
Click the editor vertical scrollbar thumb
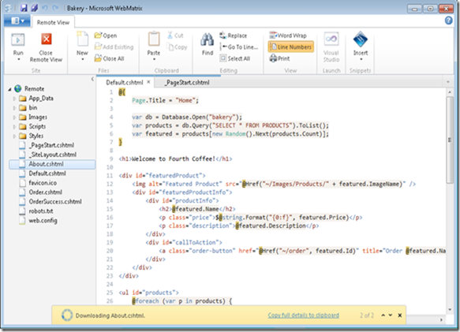(x=450, y=140)
